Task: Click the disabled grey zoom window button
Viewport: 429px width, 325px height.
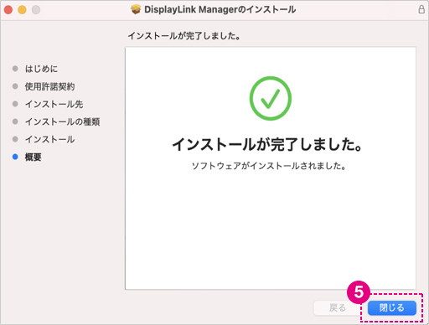Action: click(x=36, y=10)
